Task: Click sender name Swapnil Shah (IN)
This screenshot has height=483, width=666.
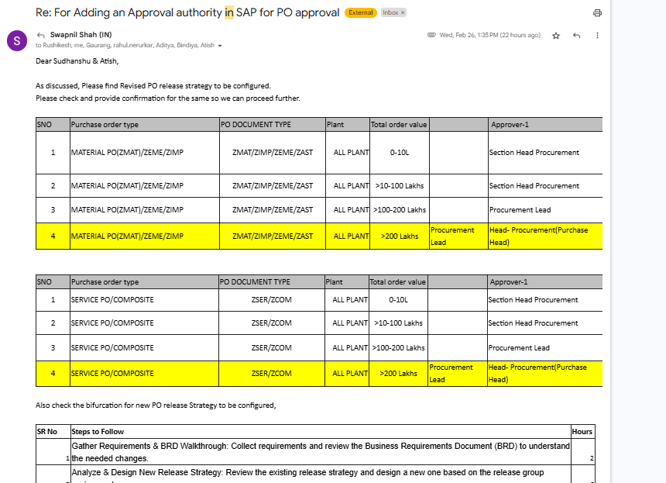Action: [81, 35]
